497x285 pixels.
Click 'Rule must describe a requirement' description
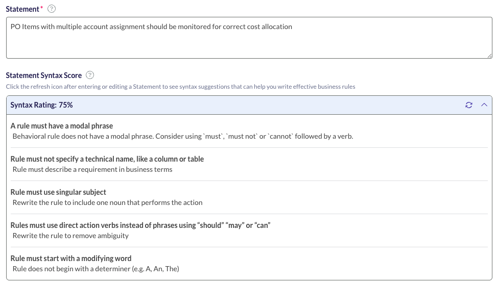coord(92,170)
